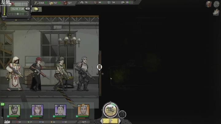Image resolution: width=221 pixels, height=124 pixels.
Task: Click the small dark round button beside compass
Action: coord(122,114)
